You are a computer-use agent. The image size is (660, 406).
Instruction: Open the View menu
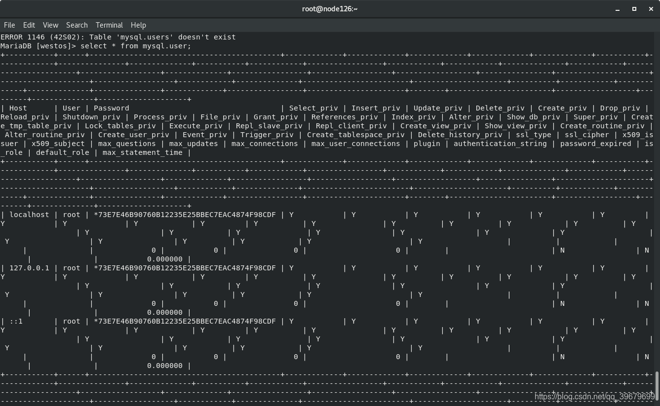coord(50,25)
